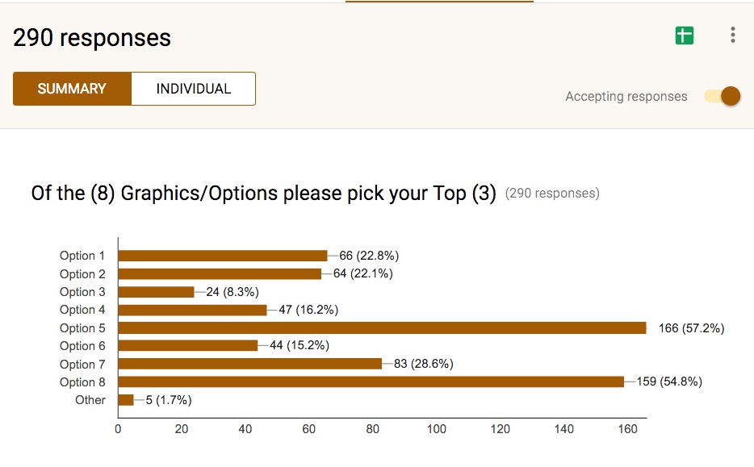Click the "159 (54.8%)" value label
This screenshot has height=467, width=754.
pyautogui.click(x=669, y=382)
